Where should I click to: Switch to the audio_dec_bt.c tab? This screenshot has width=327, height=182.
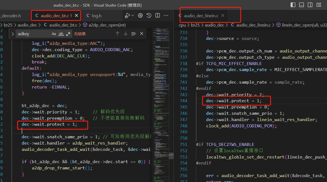tap(56, 16)
